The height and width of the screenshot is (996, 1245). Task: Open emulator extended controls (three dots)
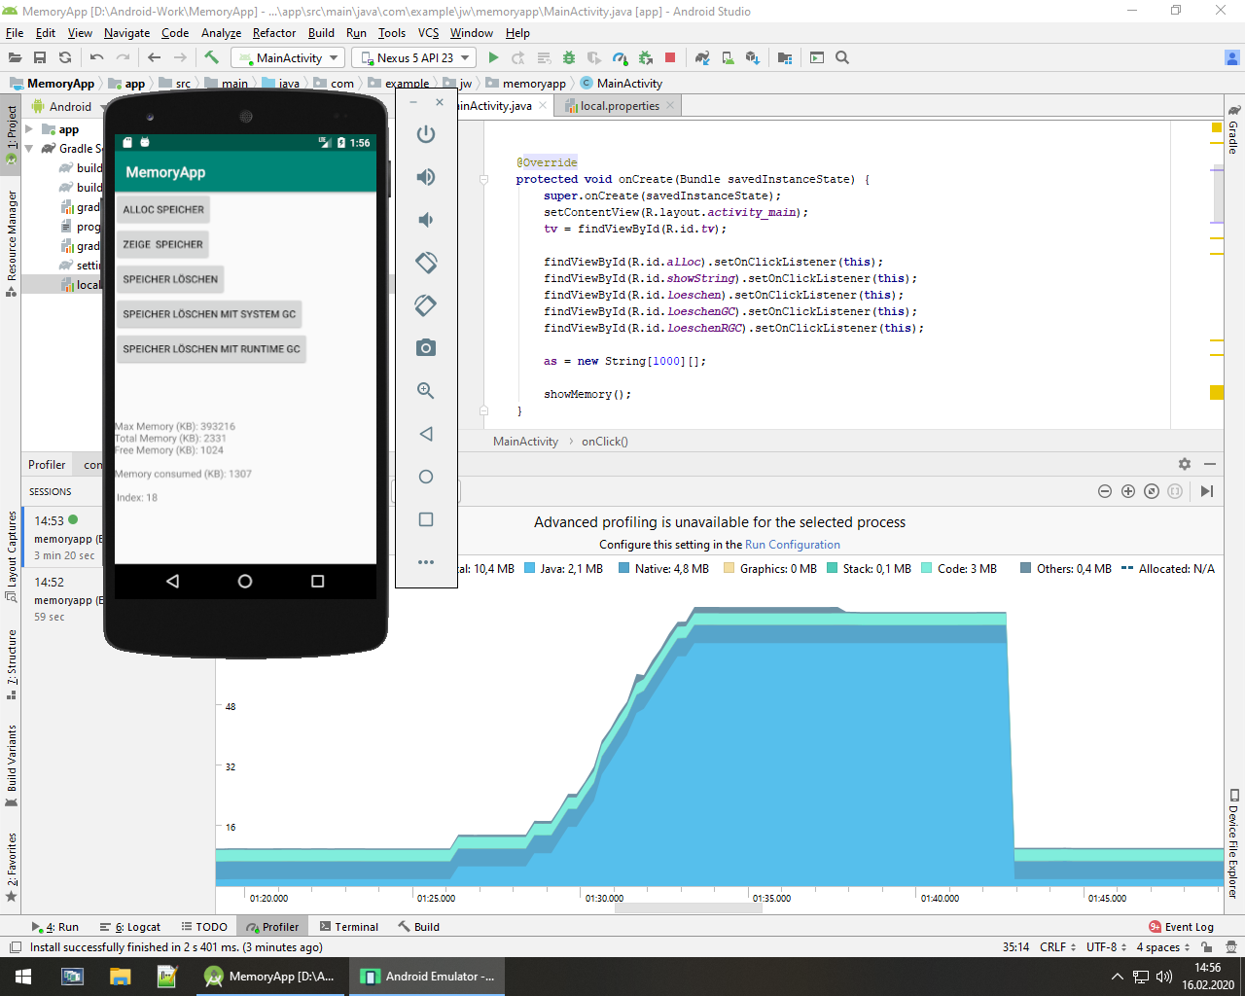click(426, 562)
